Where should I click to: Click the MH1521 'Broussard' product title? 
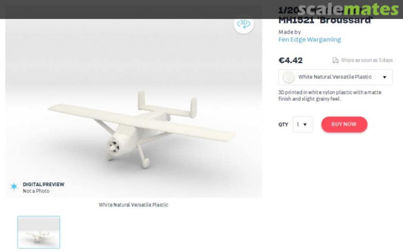[325, 20]
